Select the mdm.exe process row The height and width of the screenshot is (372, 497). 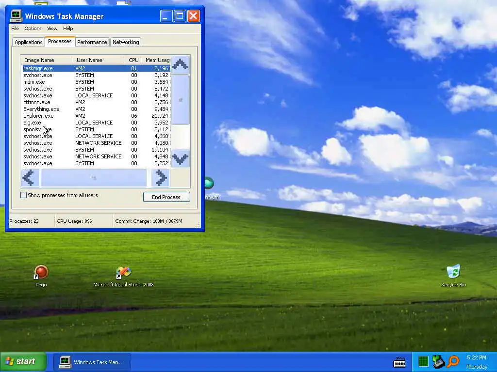(x=97, y=82)
